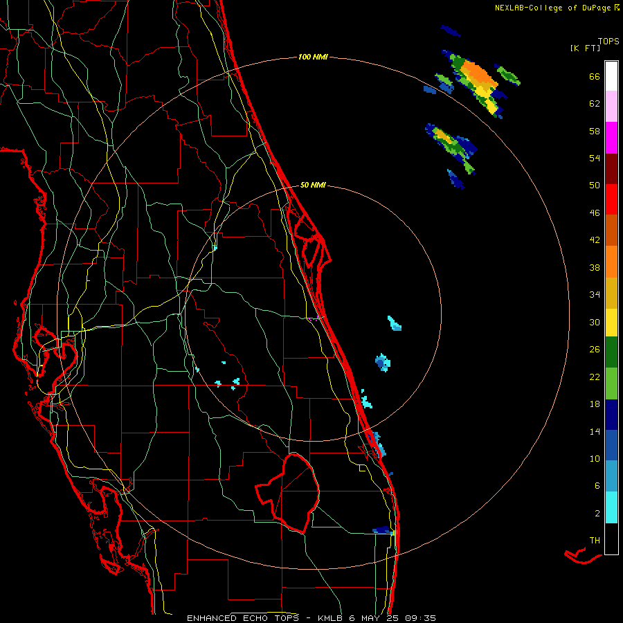Click the cyan echo inside the 50 NMI ring offshore
The width and height of the screenshot is (623, 623).
click(x=395, y=323)
